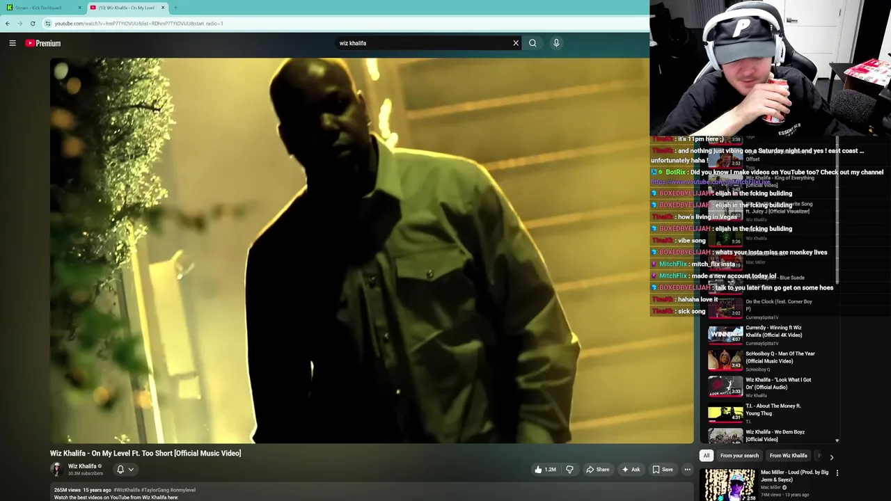Clear the wiz khalifa search text
Image resolution: width=891 pixels, height=501 pixels.
[x=516, y=43]
